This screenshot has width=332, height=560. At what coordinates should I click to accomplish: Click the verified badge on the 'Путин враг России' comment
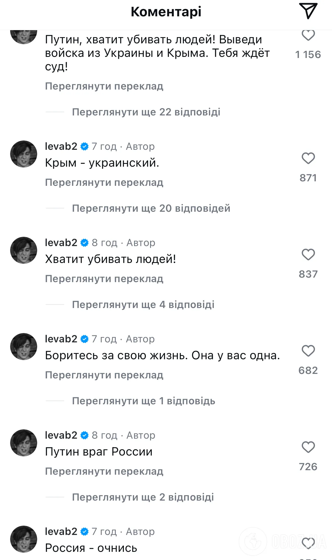[x=84, y=435]
